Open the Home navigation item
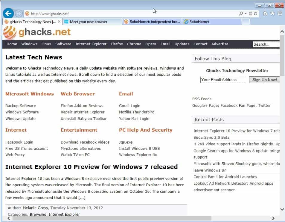The height and width of the screenshot is (222, 285). [12, 44]
